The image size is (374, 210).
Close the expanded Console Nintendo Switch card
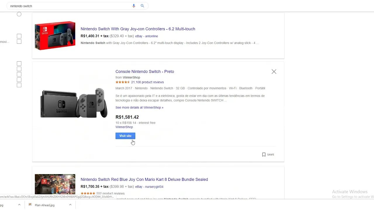(x=274, y=71)
